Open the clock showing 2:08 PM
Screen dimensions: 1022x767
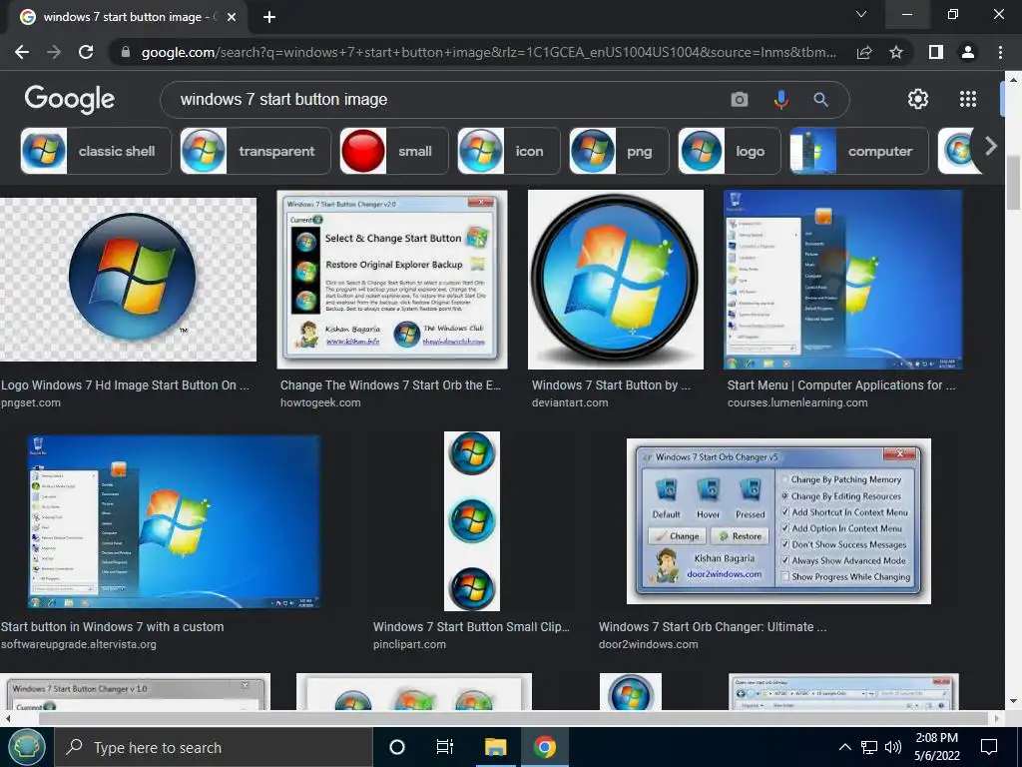(x=936, y=747)
